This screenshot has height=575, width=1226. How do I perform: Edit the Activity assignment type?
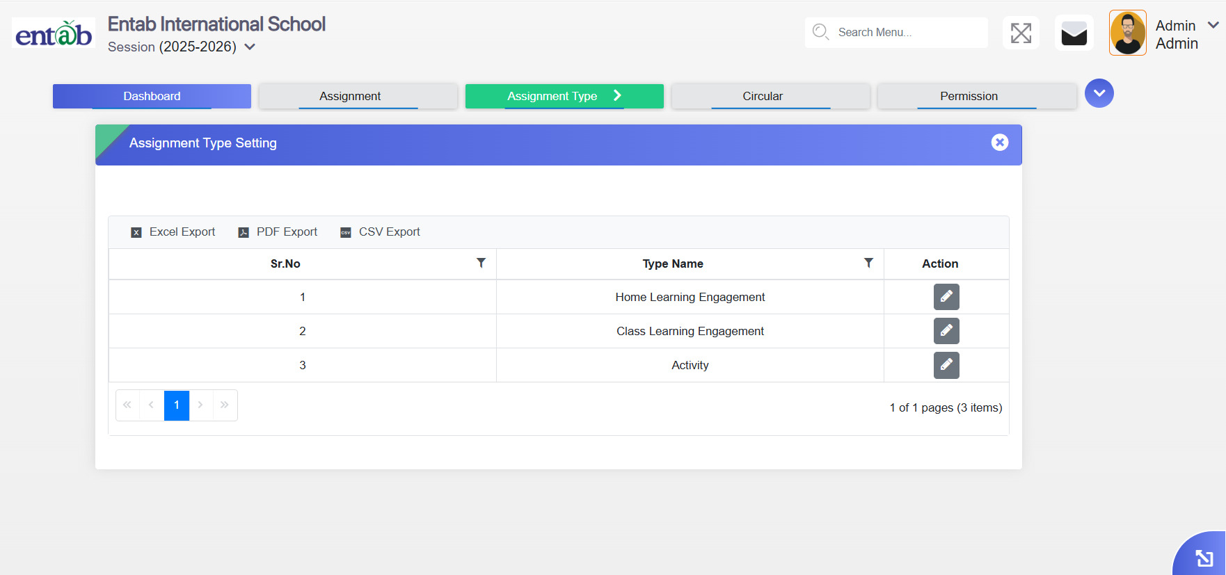pyautogui.click(x=946, y=365)
